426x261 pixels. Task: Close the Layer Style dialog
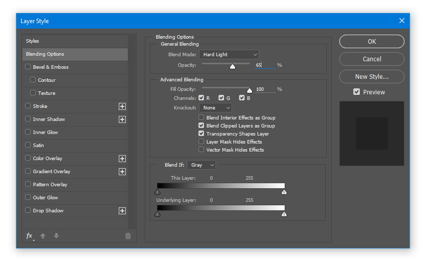pyautogui.click(x=402, y=21)
